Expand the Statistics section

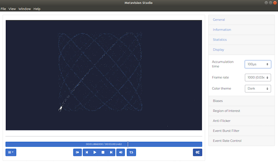coord(242,40)
